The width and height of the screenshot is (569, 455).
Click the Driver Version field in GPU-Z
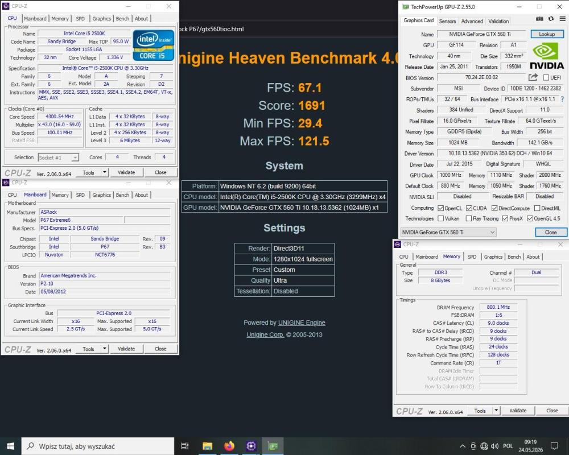point(500,154)
